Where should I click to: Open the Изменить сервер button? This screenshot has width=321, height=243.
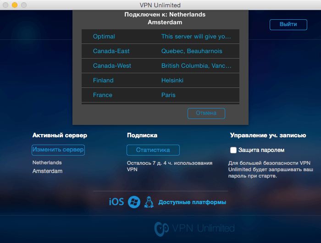tap(58, 150)
